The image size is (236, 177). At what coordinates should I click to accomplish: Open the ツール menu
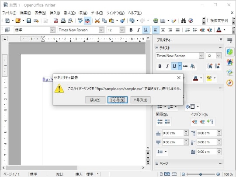pos(97,13)
